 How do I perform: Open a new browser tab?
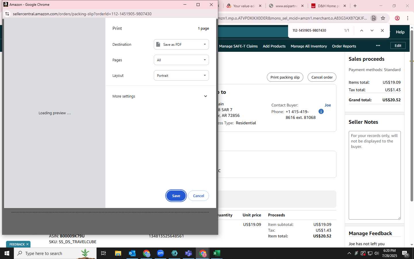click(x=355, y=6)
